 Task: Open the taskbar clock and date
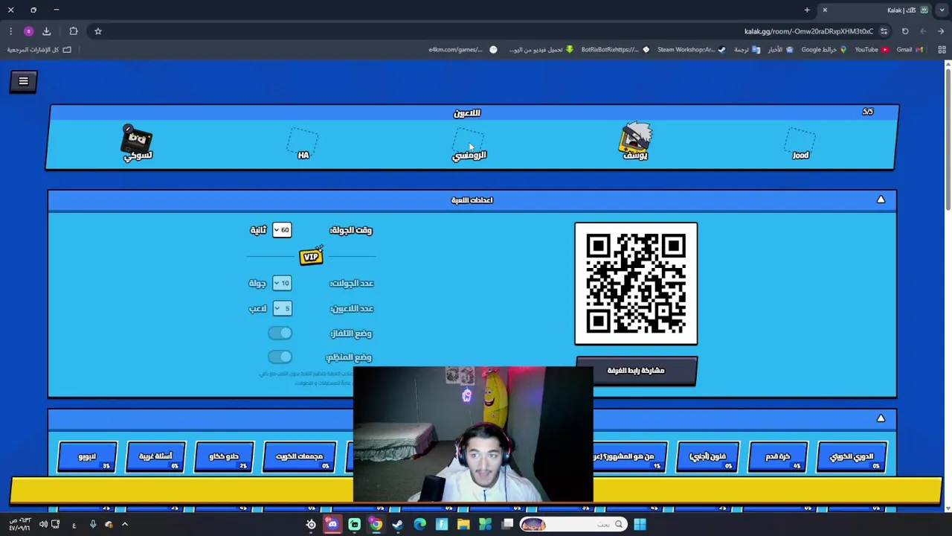(20, 525)
